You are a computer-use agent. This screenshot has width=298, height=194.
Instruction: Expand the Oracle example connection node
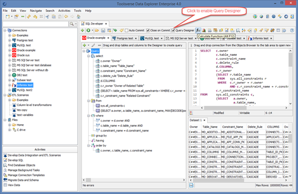(x=10, y=50)
